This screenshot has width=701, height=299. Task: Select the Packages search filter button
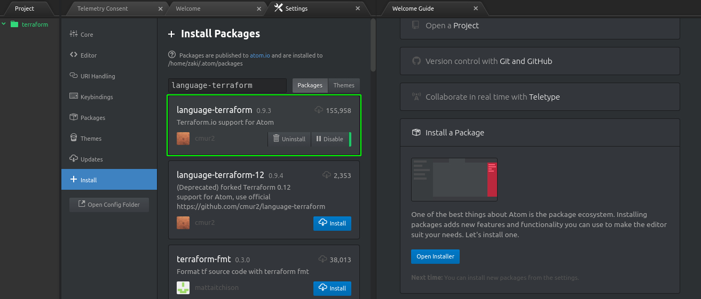click(x=310, y=85)
